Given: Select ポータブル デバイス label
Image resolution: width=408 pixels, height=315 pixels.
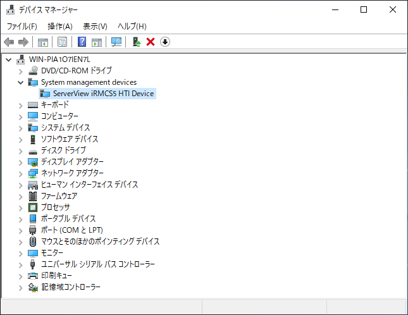Looking at the screenshot, I should tap(68, 219).
